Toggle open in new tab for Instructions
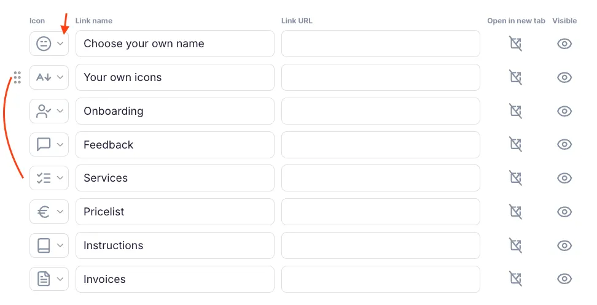 [516, 245]
